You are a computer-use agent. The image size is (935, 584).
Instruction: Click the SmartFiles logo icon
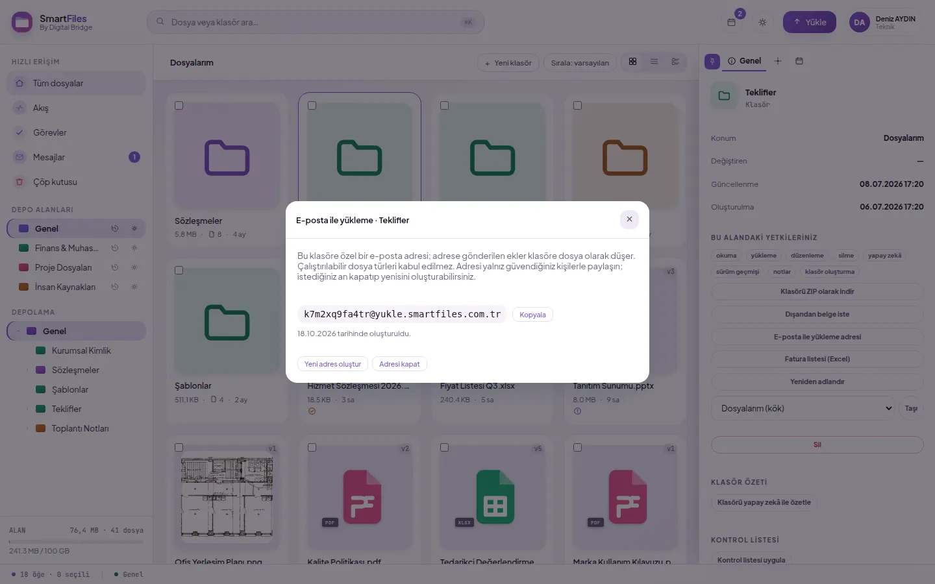pyautogui.click(x=22, y=23)
